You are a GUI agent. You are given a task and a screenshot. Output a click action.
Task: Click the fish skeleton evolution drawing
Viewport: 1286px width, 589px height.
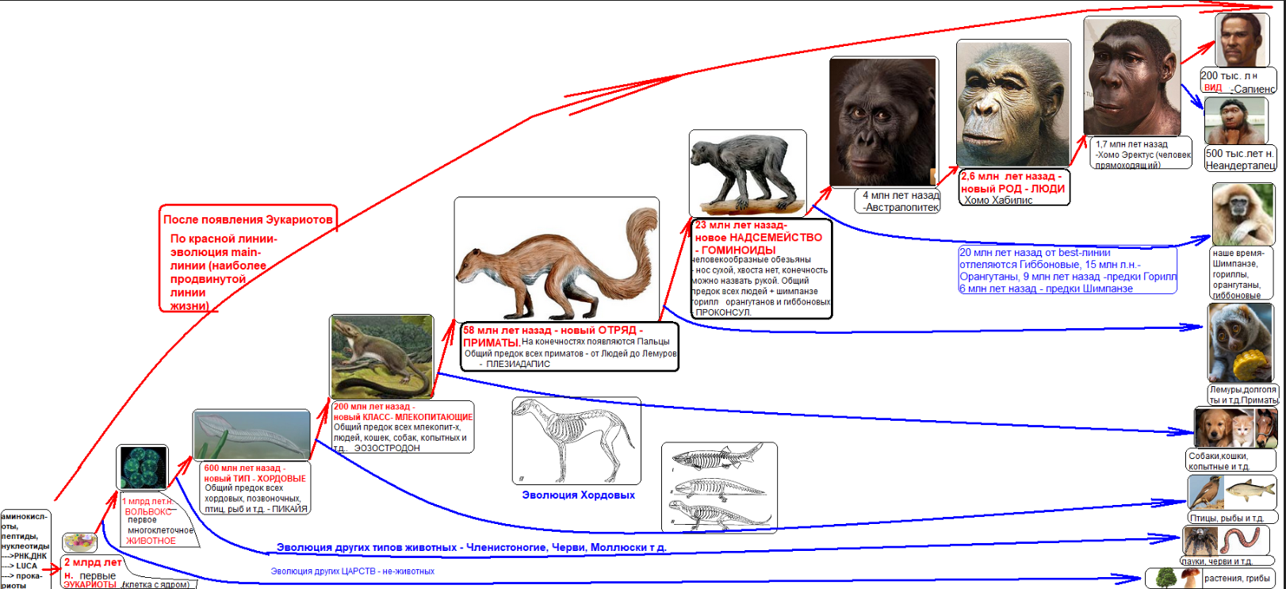[718, 487]
